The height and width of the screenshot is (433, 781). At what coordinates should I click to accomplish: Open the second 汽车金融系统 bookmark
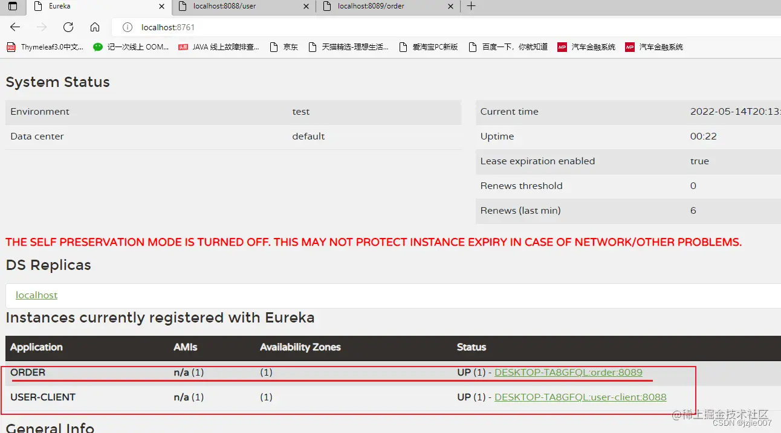point(654,47)
